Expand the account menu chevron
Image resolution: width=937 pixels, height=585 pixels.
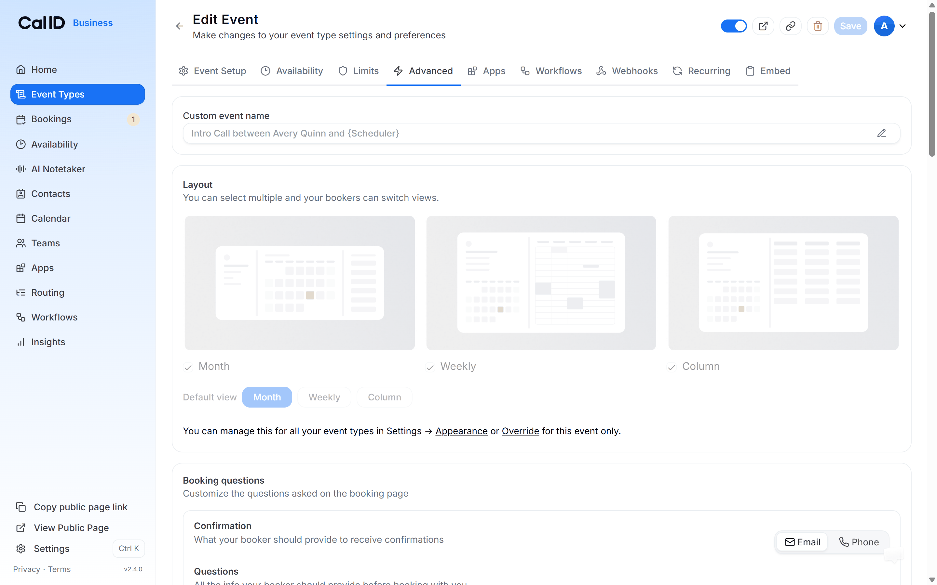click(903, 26)
